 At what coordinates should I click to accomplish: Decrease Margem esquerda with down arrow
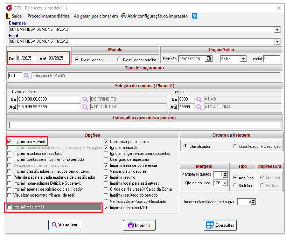225,176
